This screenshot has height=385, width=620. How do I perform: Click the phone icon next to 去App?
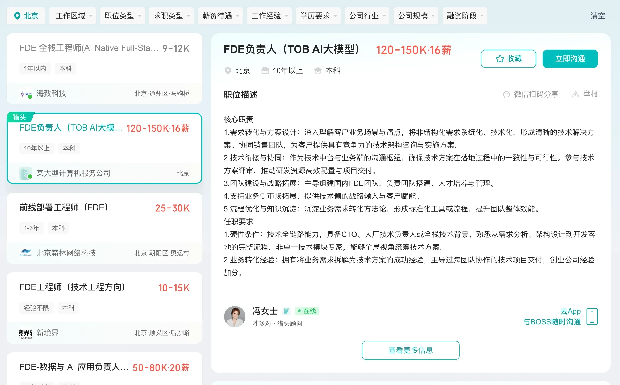coord(592,316)
